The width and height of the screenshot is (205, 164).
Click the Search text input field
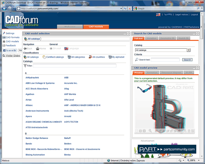point(165,60)
